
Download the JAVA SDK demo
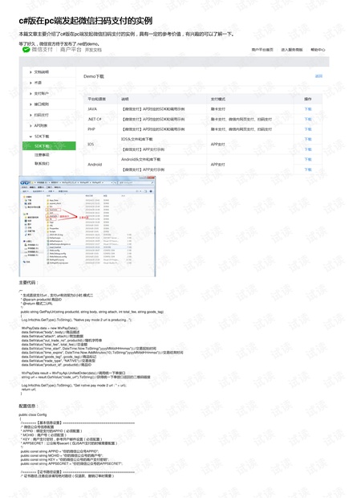click(308, 109)
